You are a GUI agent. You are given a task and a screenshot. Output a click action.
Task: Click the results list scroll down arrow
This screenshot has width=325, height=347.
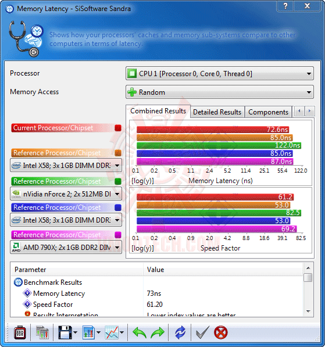(308, 312)
